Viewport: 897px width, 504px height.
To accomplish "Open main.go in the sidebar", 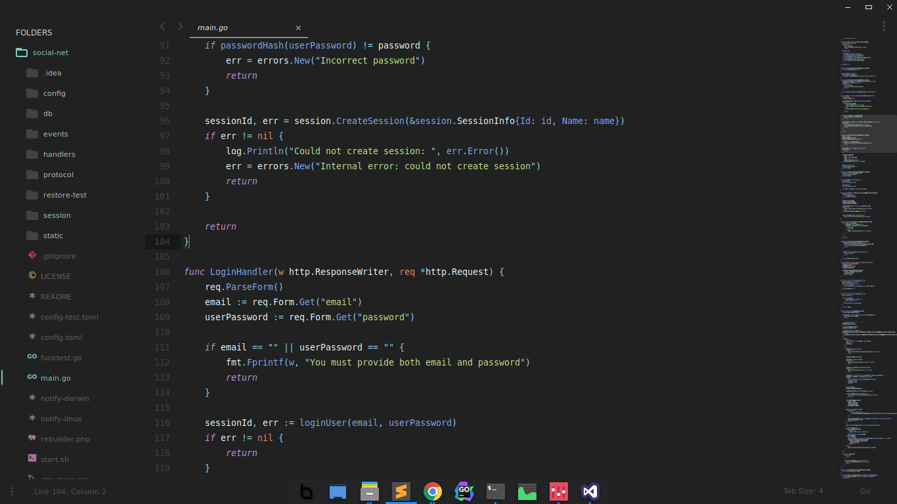I will point(55,378).
